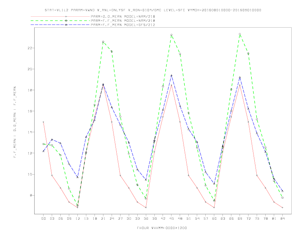Screen dimensions: 308x238
Task: Click x-axis tick label 03
Action: tap(52, 219)
